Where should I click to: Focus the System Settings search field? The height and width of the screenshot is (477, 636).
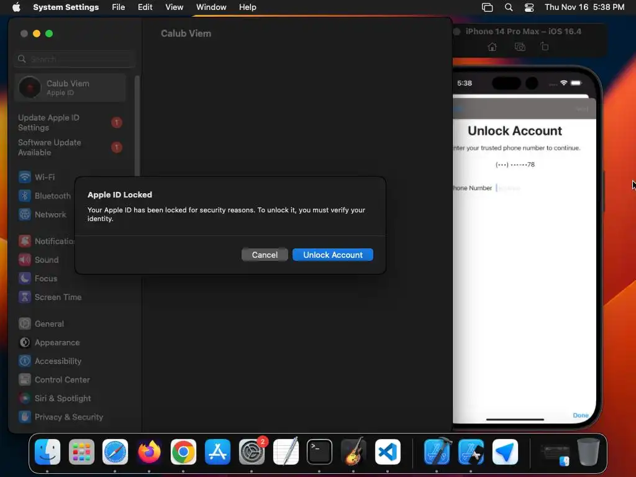pos(75,59)
